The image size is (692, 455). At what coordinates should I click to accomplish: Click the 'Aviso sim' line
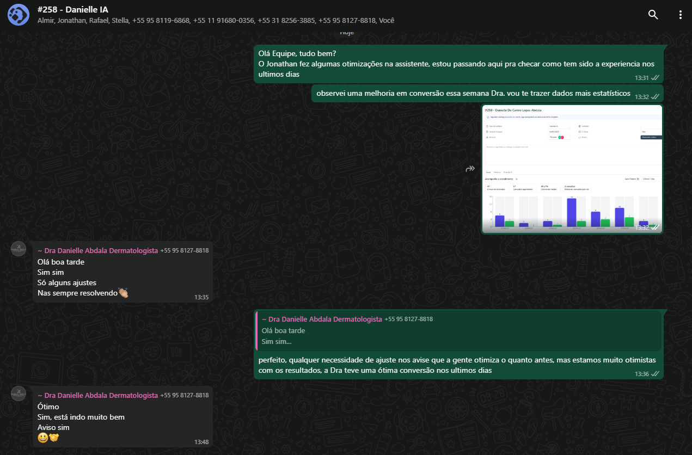click(x=53, y=427)
